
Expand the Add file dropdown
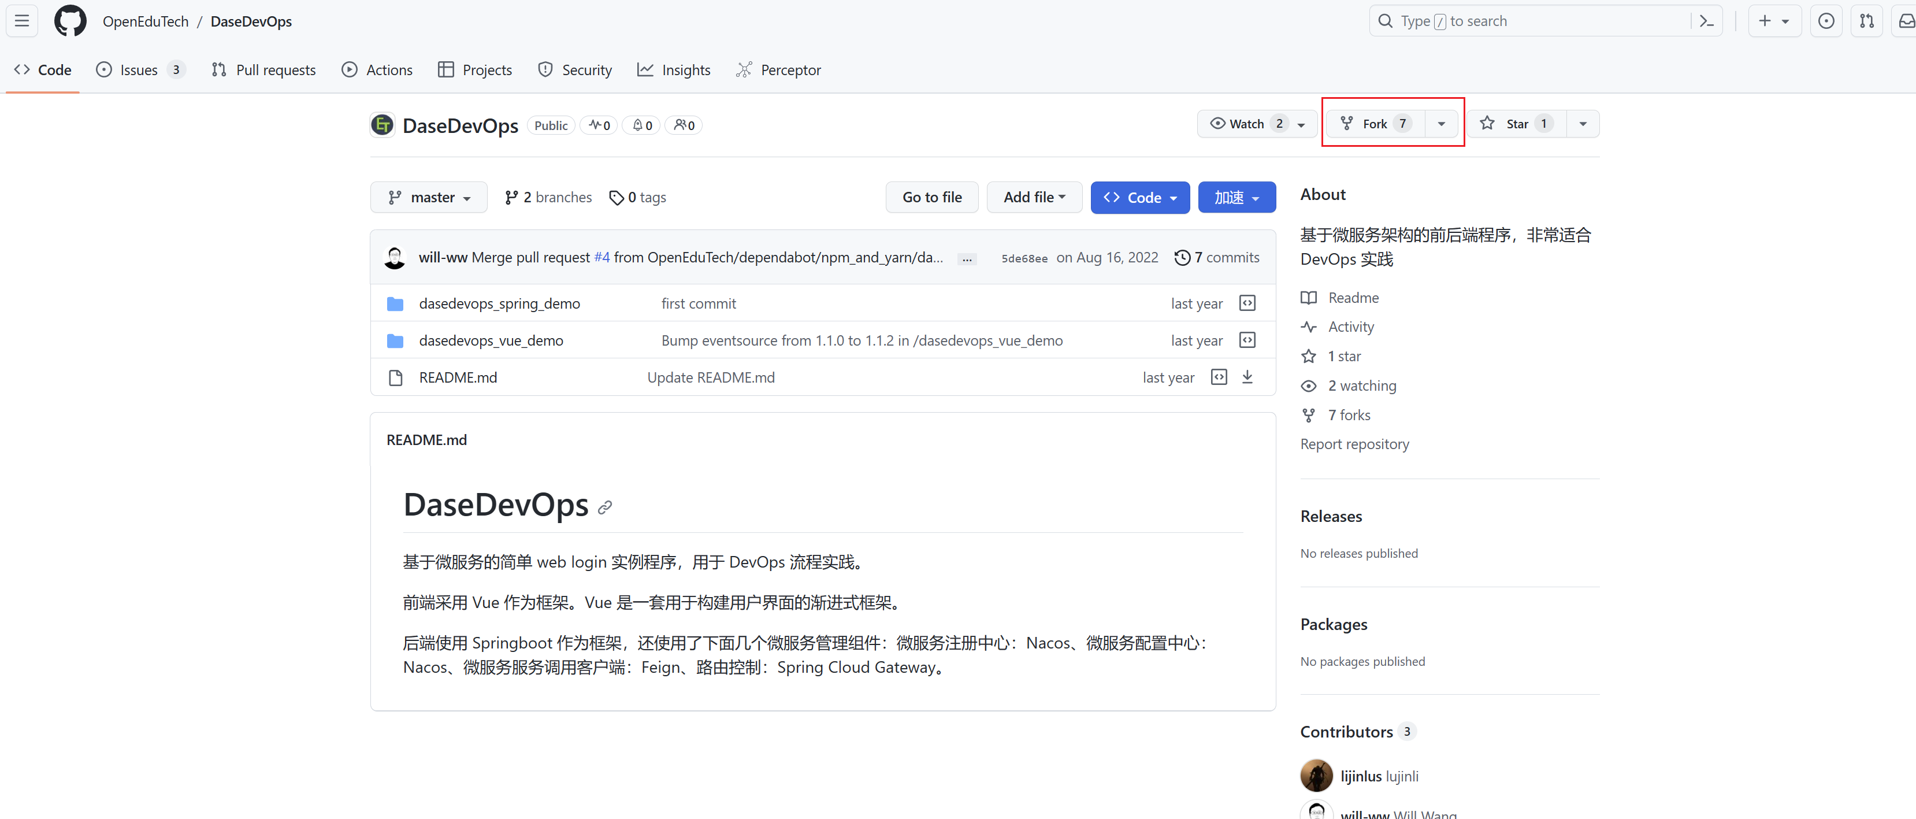1034,197
